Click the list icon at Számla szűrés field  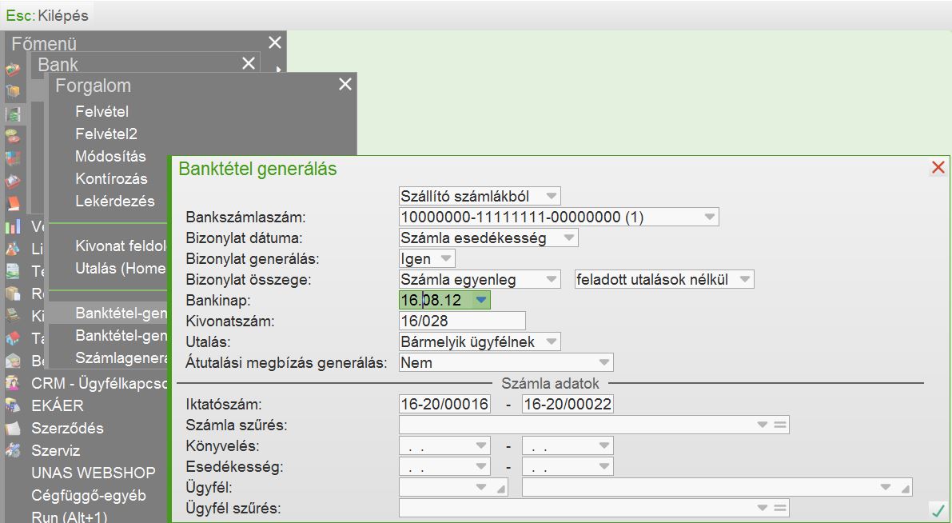pyautogui.click(x=781, y=425)
